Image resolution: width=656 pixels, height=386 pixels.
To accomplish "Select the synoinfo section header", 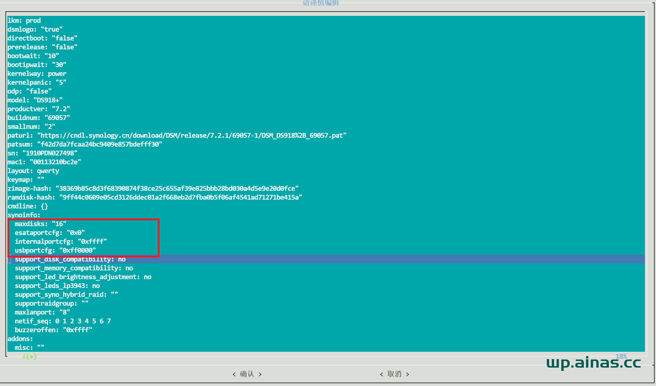I will point(24,215).
